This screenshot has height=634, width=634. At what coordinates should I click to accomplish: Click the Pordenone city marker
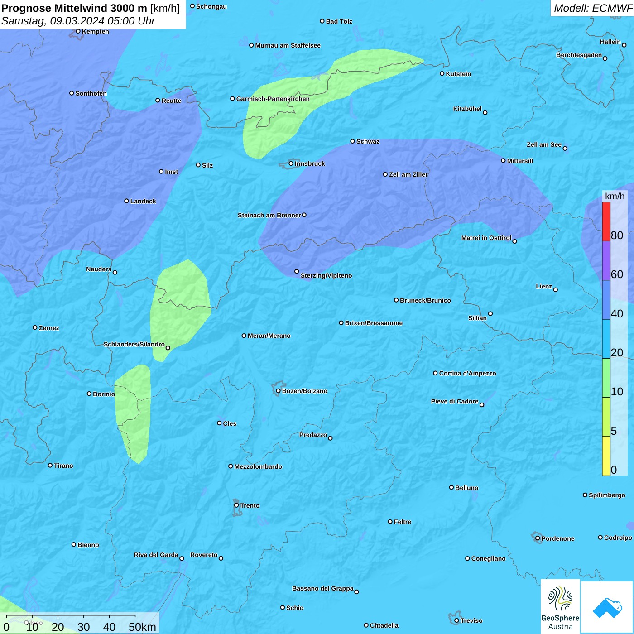click(x=538, y=538)
